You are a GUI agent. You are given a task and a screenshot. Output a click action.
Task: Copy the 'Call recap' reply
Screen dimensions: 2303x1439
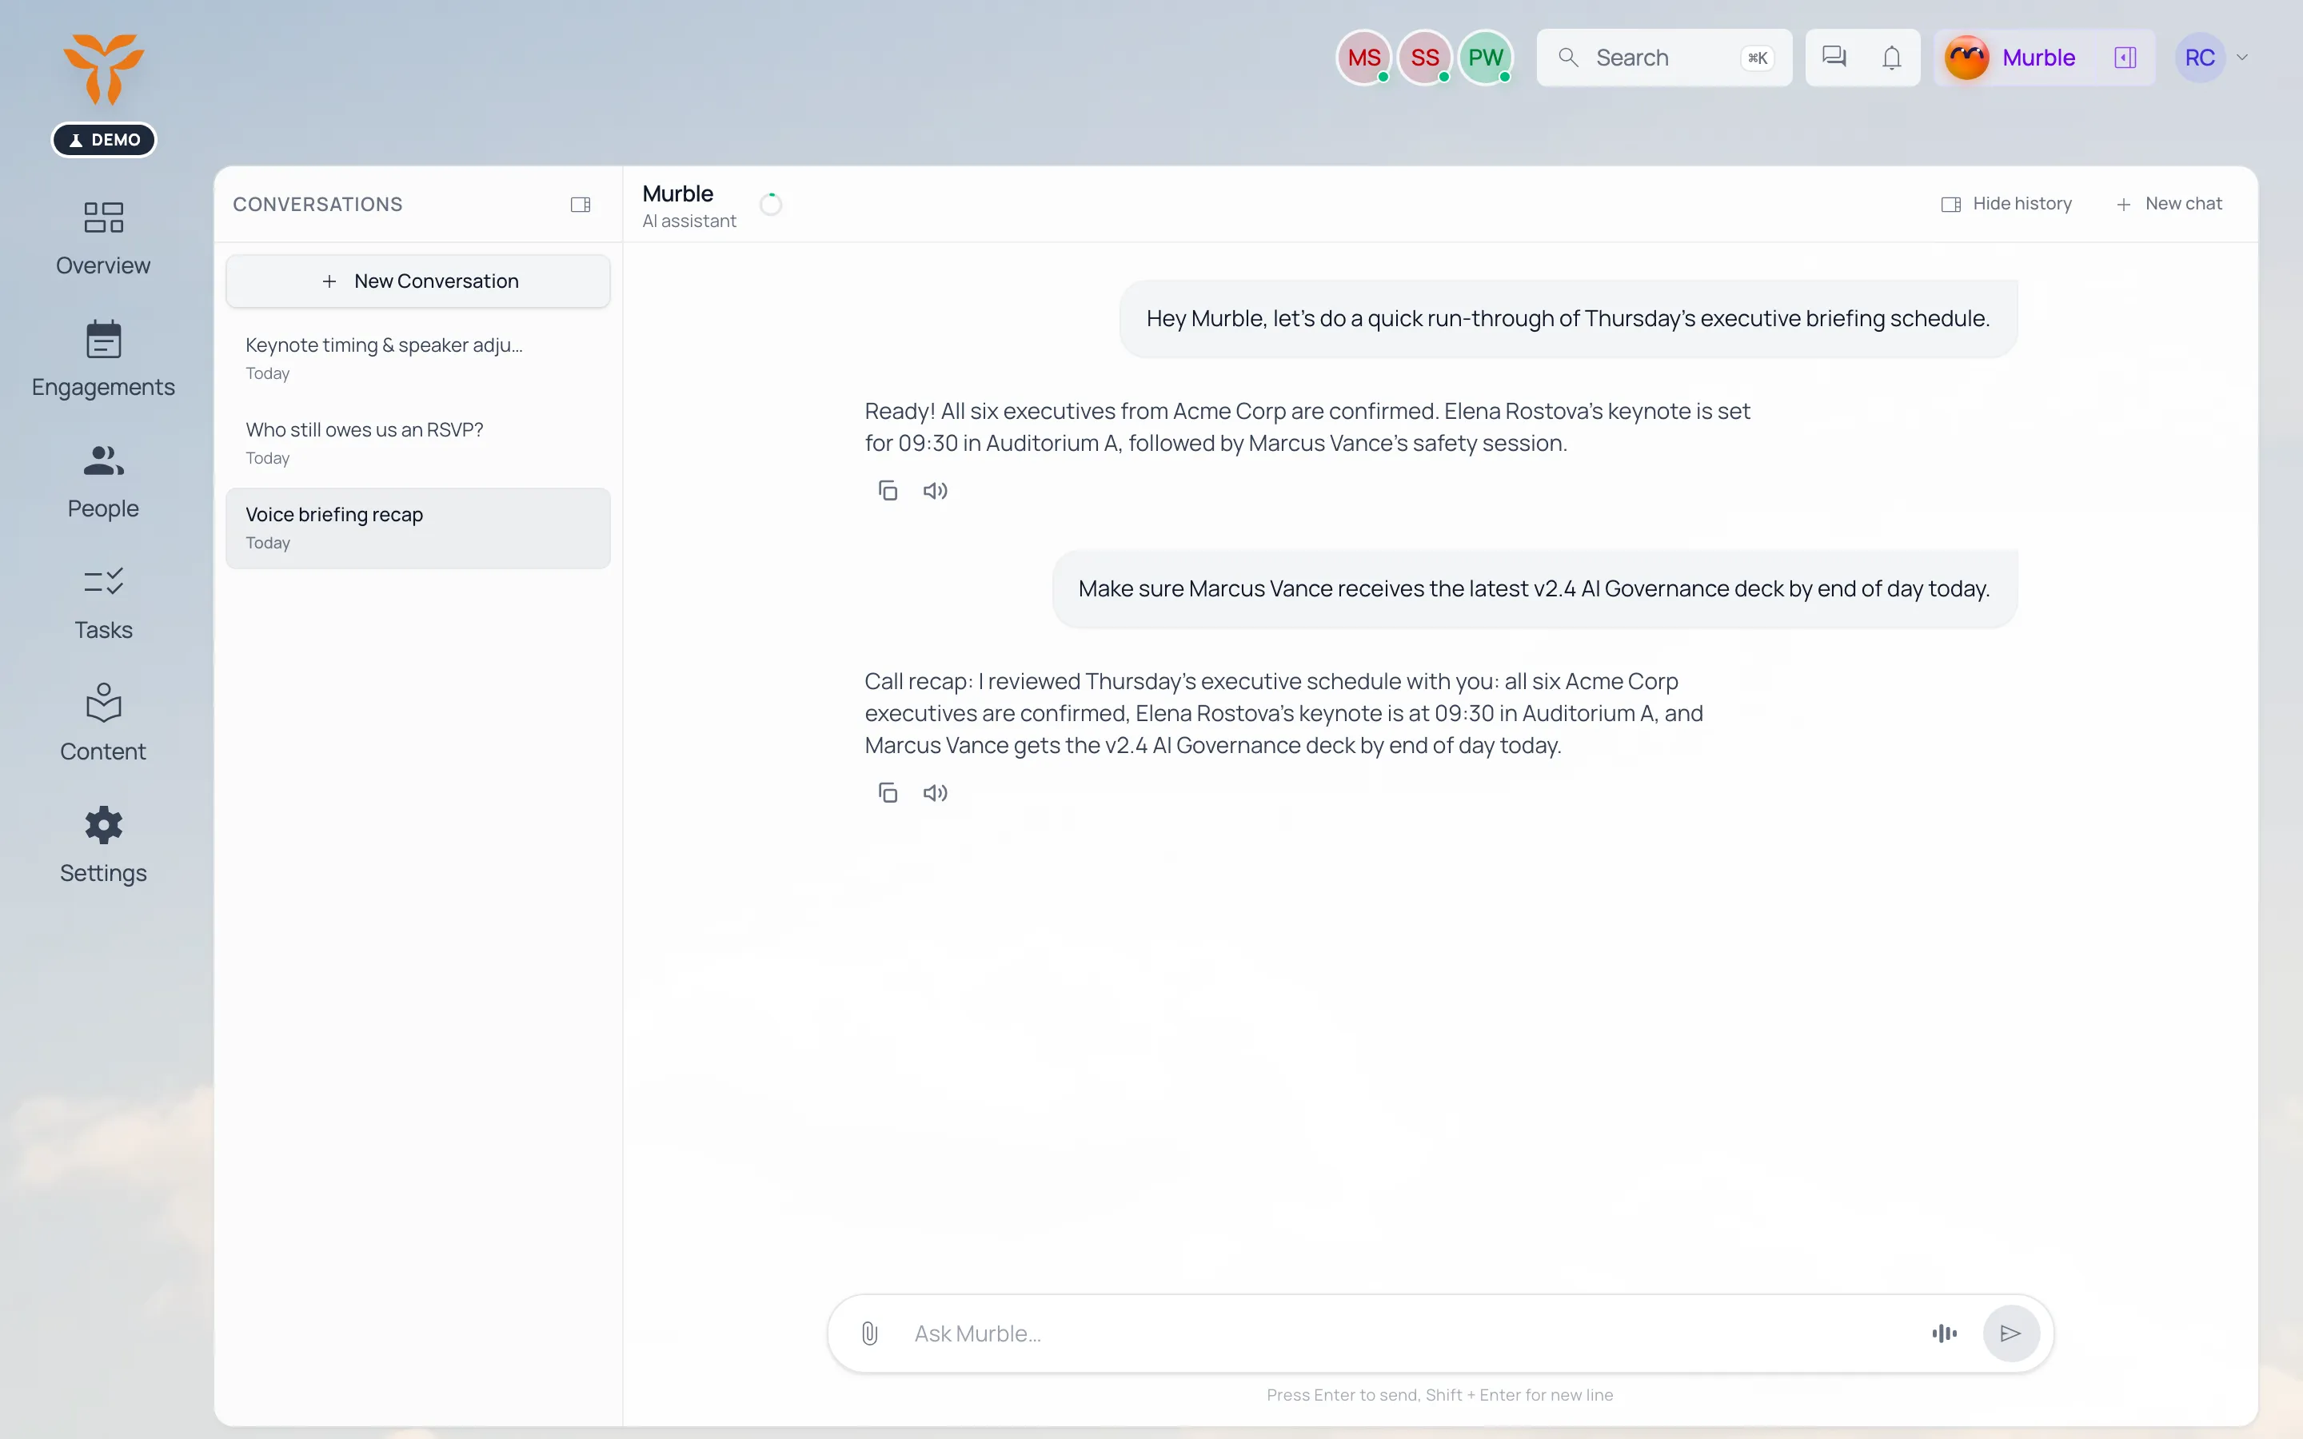click(887, 791)
